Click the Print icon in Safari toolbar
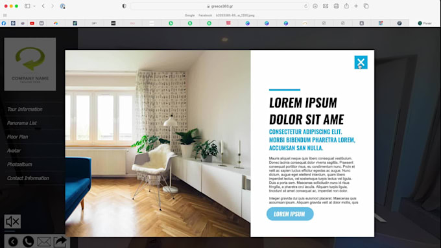Viewport: 441px width, 248px height. click(x=336, y=6)
